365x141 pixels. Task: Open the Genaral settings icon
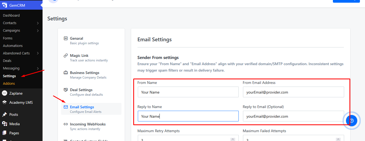point(66,38)
